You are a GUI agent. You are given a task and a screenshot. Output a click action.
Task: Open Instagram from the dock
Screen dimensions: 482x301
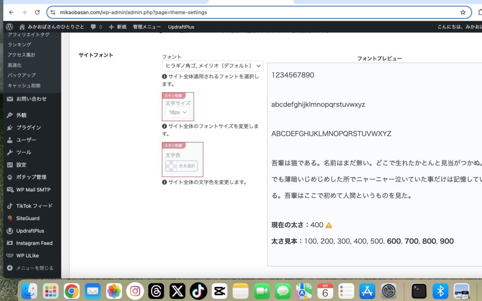point(135,291)
